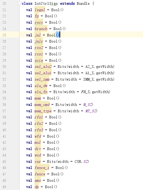
Task: Click the M_SZ constant
Action: [88, 105]
